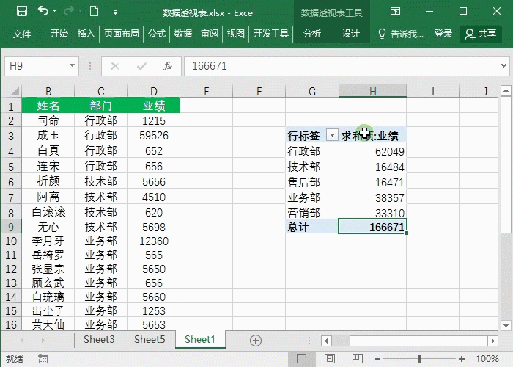Click the New document icon
Screen dimensions: 513x367
(x=95, y=12)
